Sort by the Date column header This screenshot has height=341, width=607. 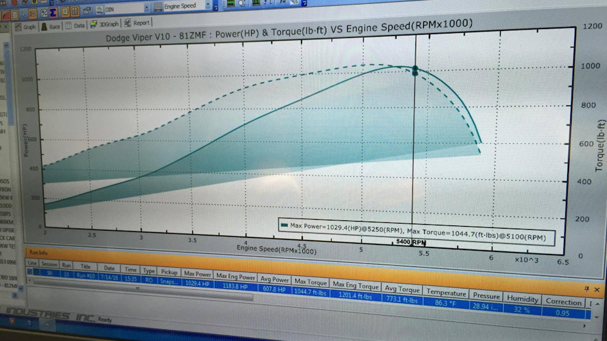pos(109,268)
